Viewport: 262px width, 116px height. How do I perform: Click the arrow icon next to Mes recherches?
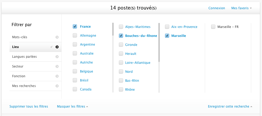tap(57, 86)
